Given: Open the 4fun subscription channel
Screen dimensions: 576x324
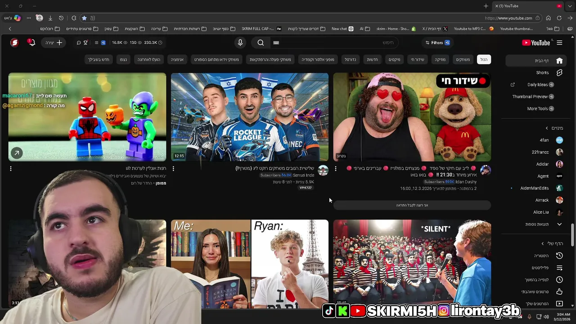Looking at the screenshot, I should [x=535, y=140].
